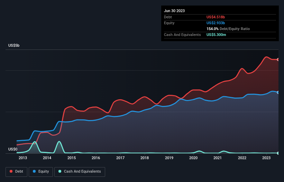Click the 2018 x-axis label
This screenshot has width=284, height=182.
click(145, 158)
